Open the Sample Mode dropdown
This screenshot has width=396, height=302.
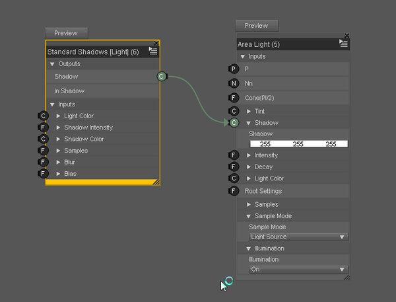[299, 237]
